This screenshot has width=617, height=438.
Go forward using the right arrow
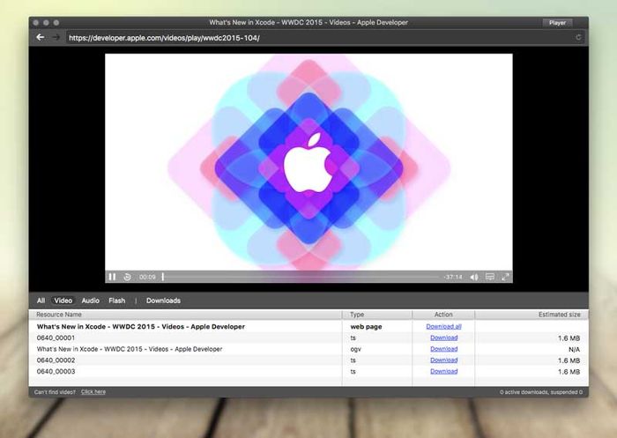tap(56, 37)
